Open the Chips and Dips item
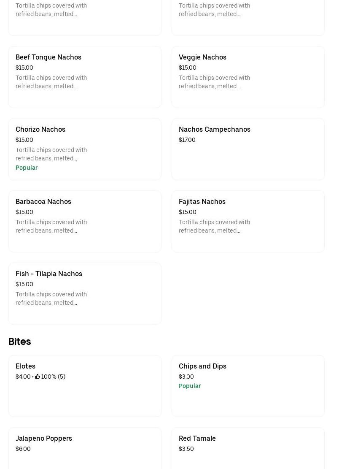 pyautogui.click(x=202, y=366)
